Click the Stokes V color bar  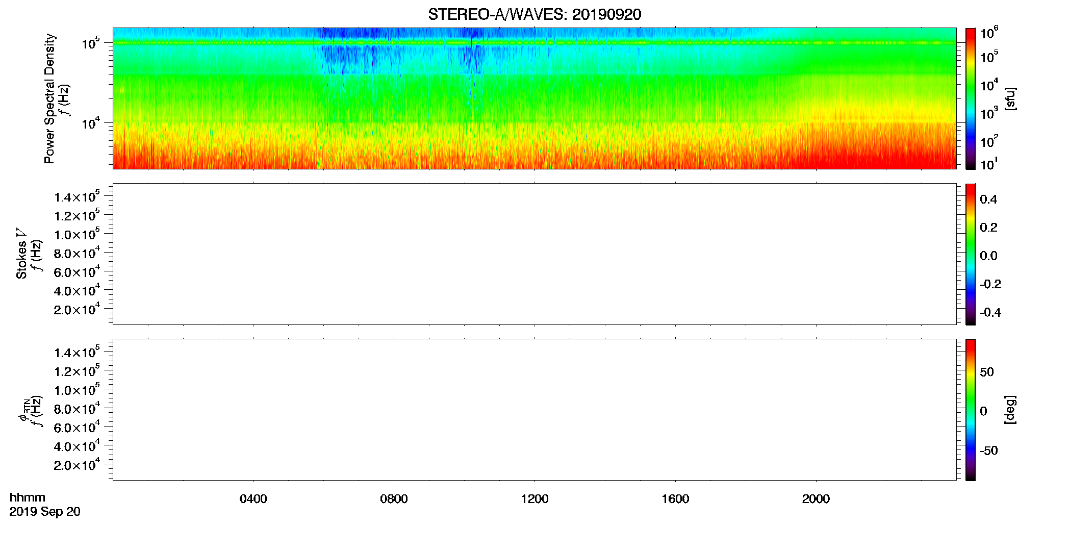click(971, 254)
